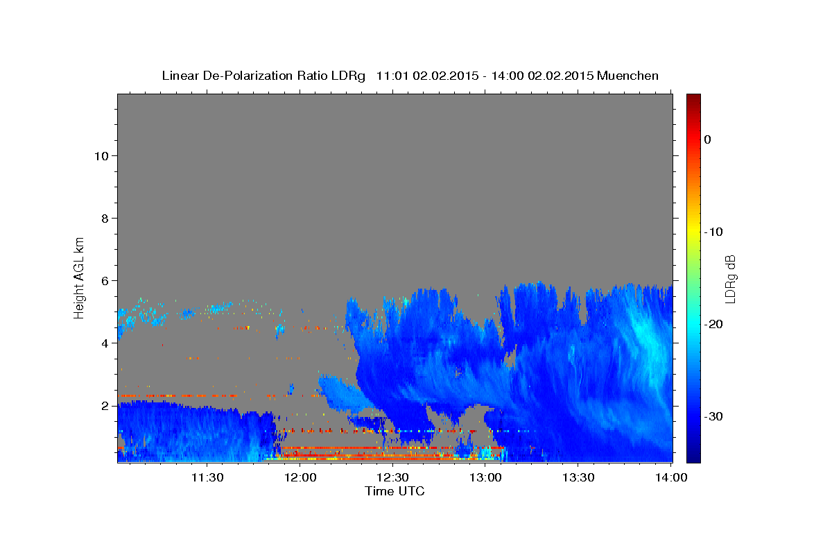Image resolution: width=832 pixels, height=555 pixels.
Task: Click the colorbar value -10
Action: coord(714,232)
